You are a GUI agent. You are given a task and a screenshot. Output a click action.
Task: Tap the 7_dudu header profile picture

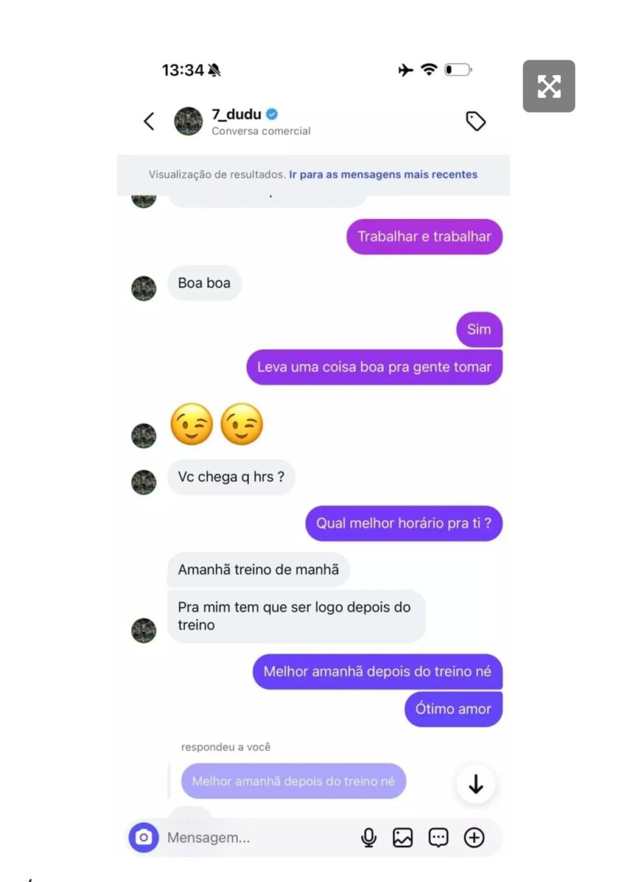[188, 121]
